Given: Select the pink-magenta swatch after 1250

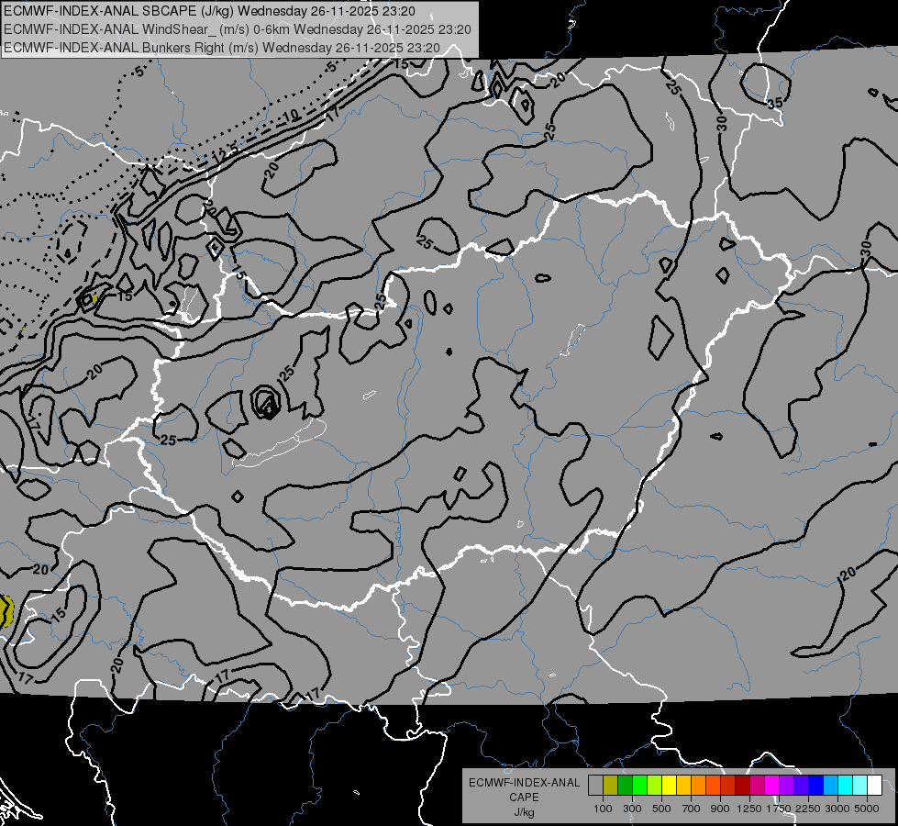Looking at the screenshot, I should (757, 785).
